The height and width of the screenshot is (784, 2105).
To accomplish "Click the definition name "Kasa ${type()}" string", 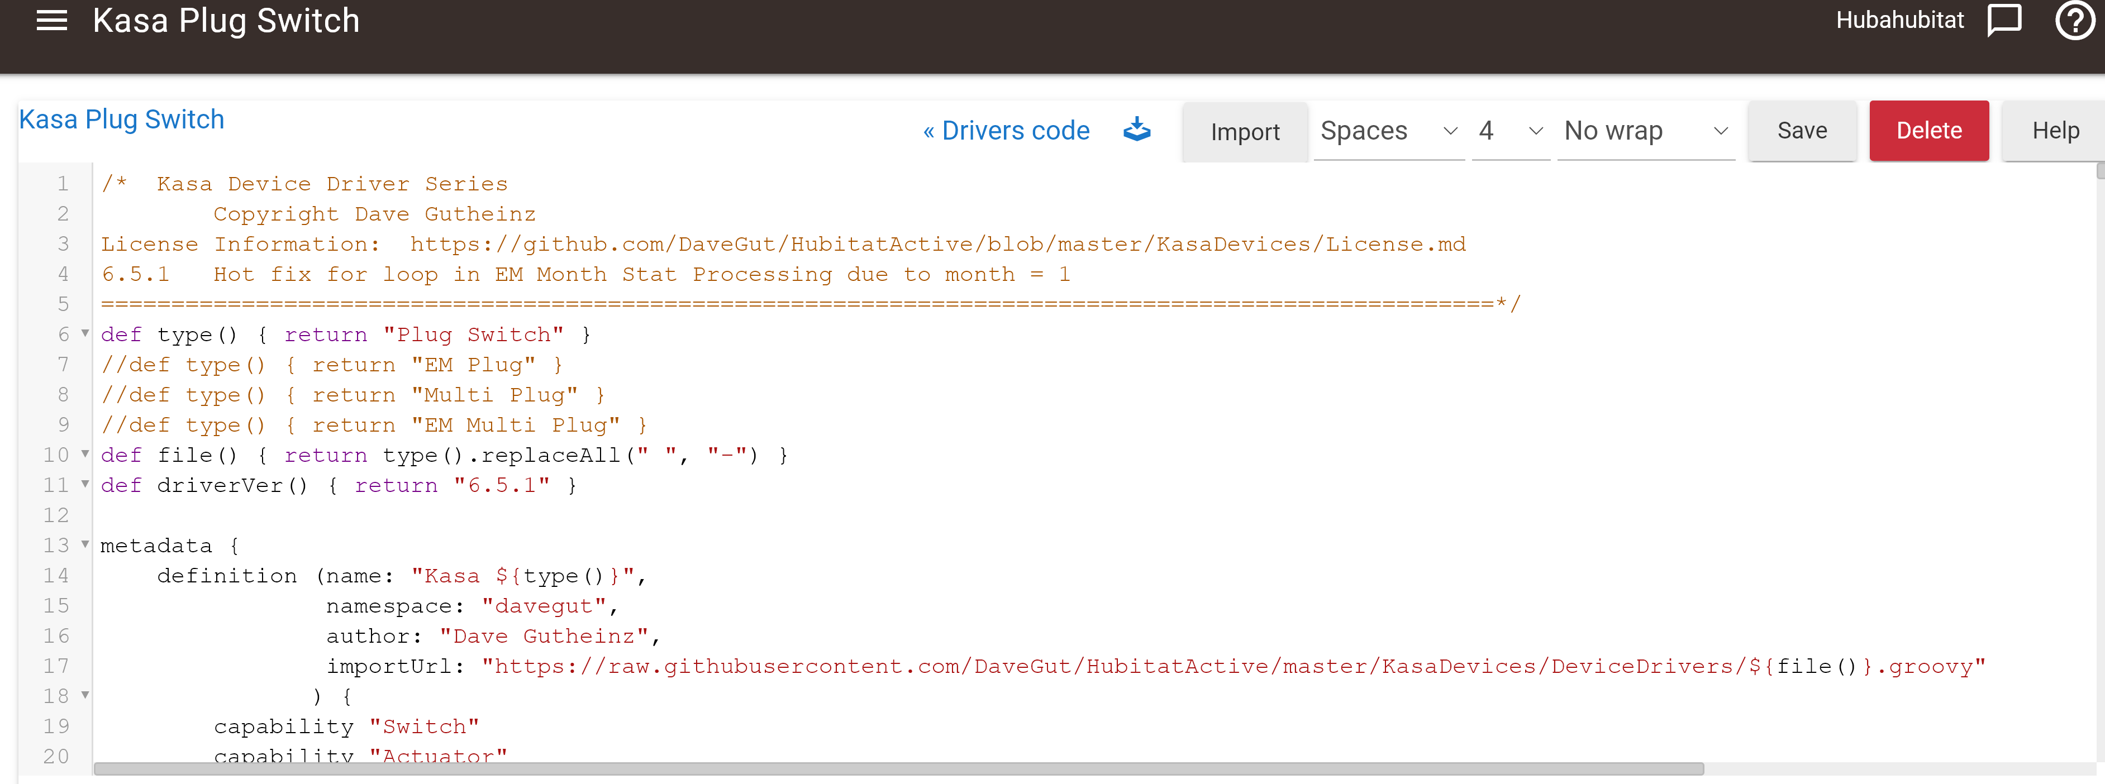I will tap(523, 576).
